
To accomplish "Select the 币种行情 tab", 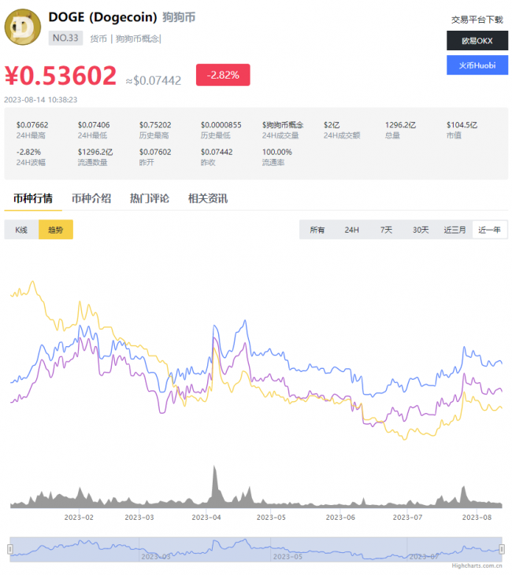I will [x=33, y=198].
